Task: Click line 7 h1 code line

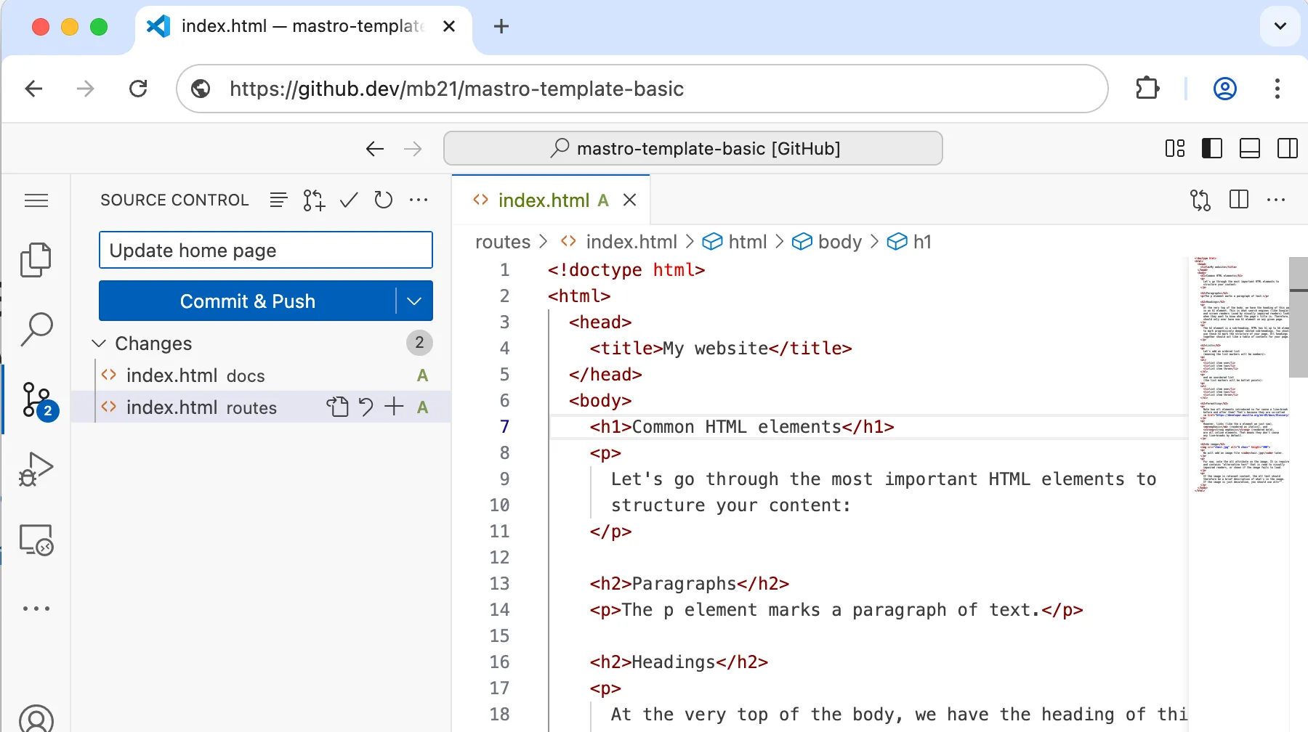Action: point(741,426)
